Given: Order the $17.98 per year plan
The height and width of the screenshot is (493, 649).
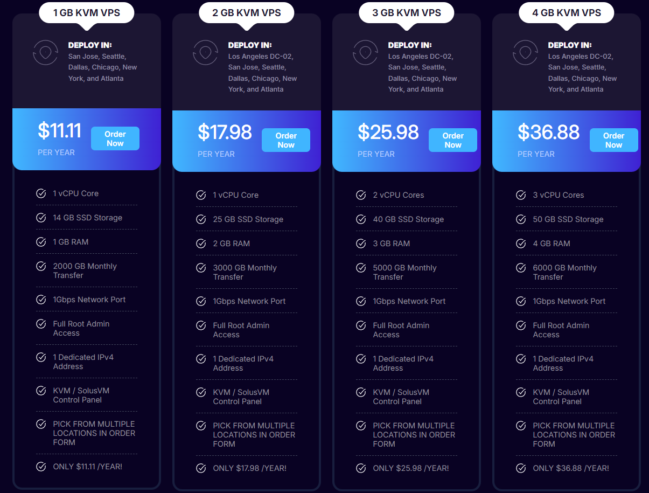Looking at the screenshot, I should tap(286, 140).
